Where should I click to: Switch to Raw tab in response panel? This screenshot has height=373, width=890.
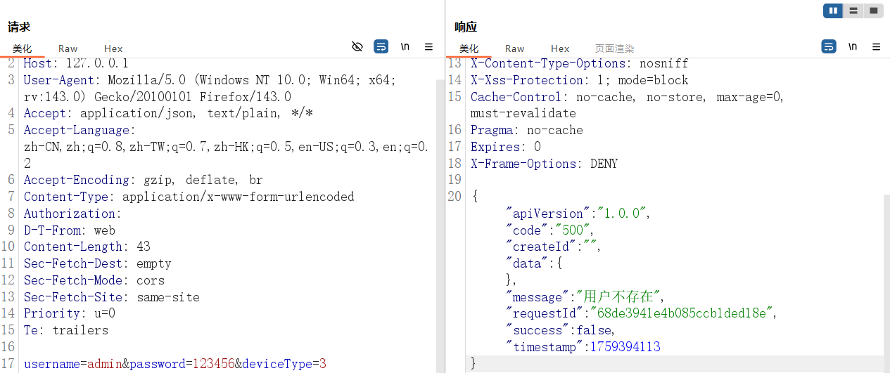515,48
